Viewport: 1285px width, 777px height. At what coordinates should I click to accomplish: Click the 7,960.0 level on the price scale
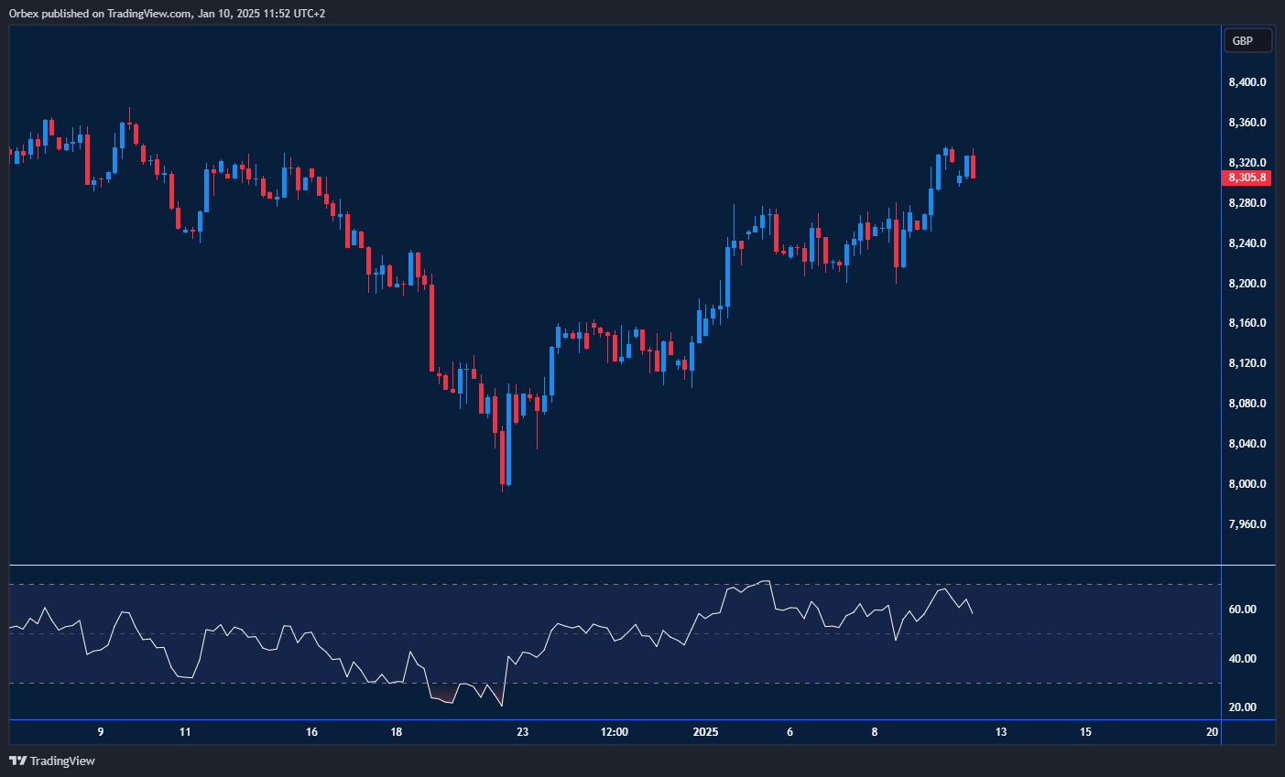coord(1247,524)
